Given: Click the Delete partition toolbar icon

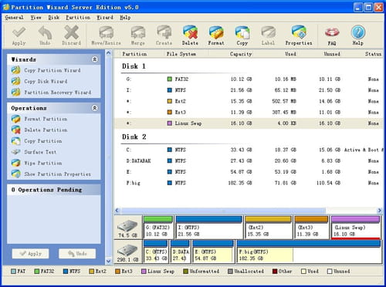Looking at the screenshot, I should pos(190,35).
